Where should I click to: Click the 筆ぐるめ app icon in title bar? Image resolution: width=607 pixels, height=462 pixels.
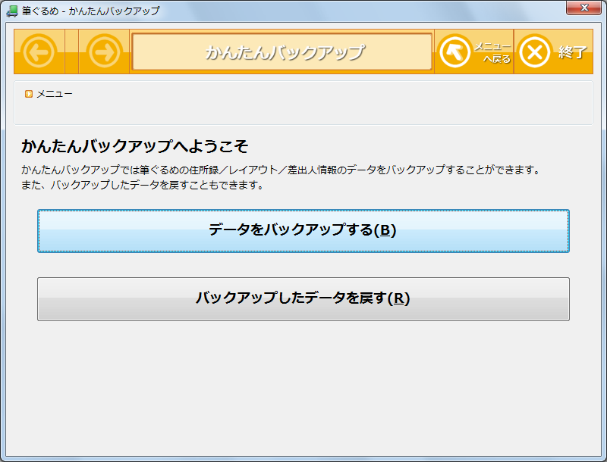(12, 11)
